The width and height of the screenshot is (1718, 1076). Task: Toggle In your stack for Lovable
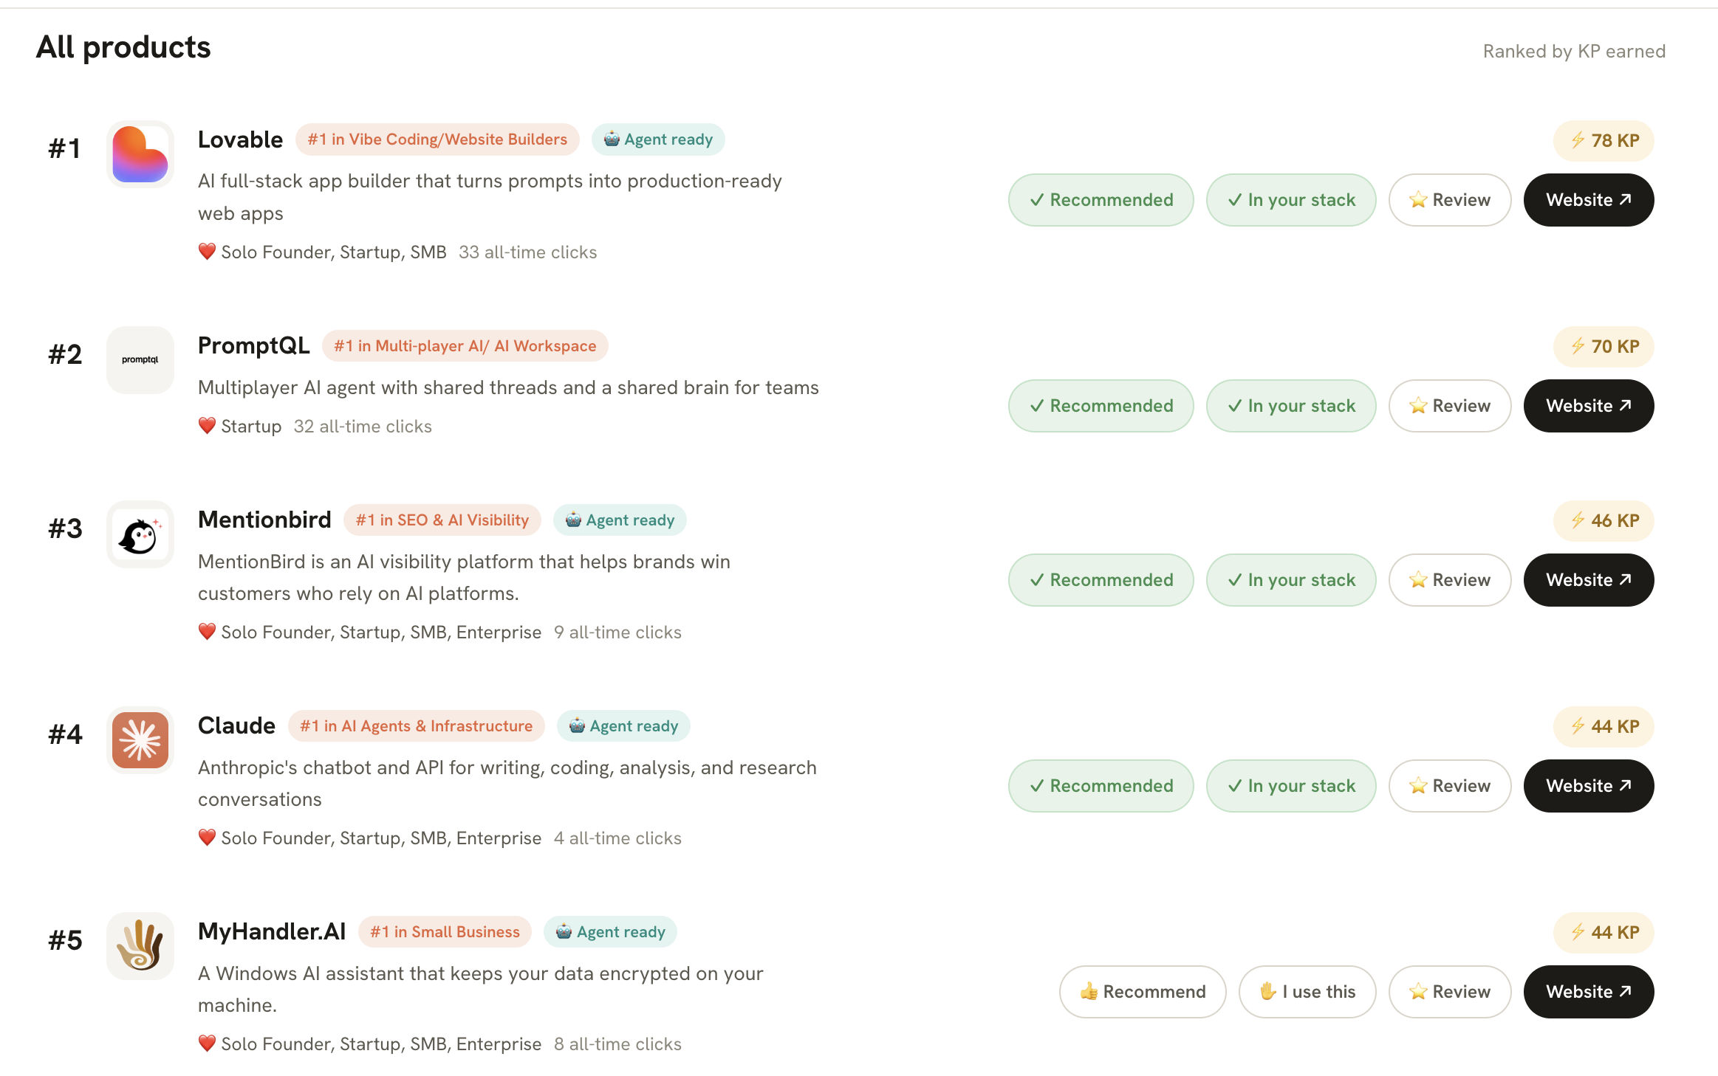[x=1291, y=200]
